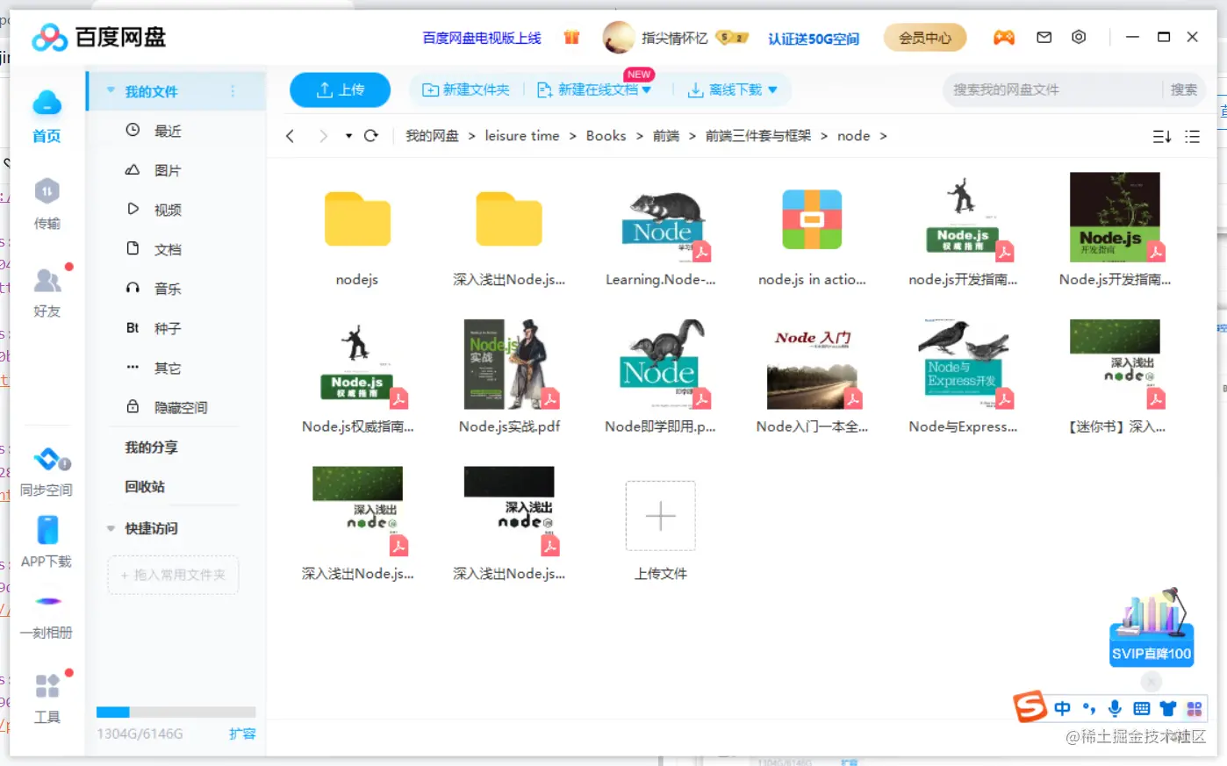Focus the 搜索我的网盘文件 search field
The image size is (1227, 766).
pos(1053,89)
